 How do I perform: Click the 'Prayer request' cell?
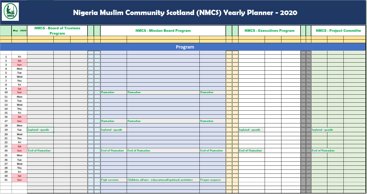point(212,180)
